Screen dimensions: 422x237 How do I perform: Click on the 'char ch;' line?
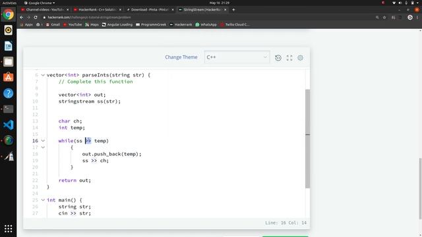[x=71, y=121]
